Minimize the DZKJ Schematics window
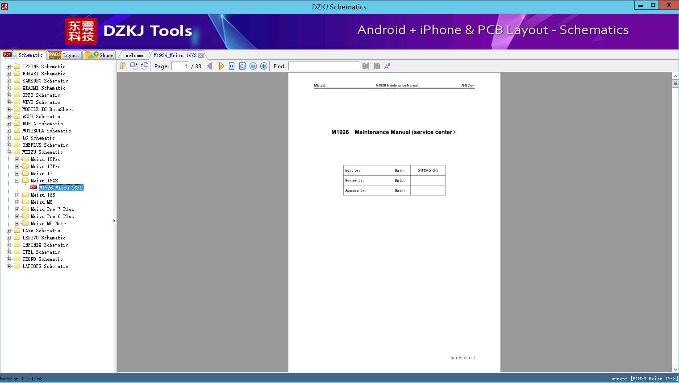Viewport: 679px width, 383px height. click(x=641, y=5)
